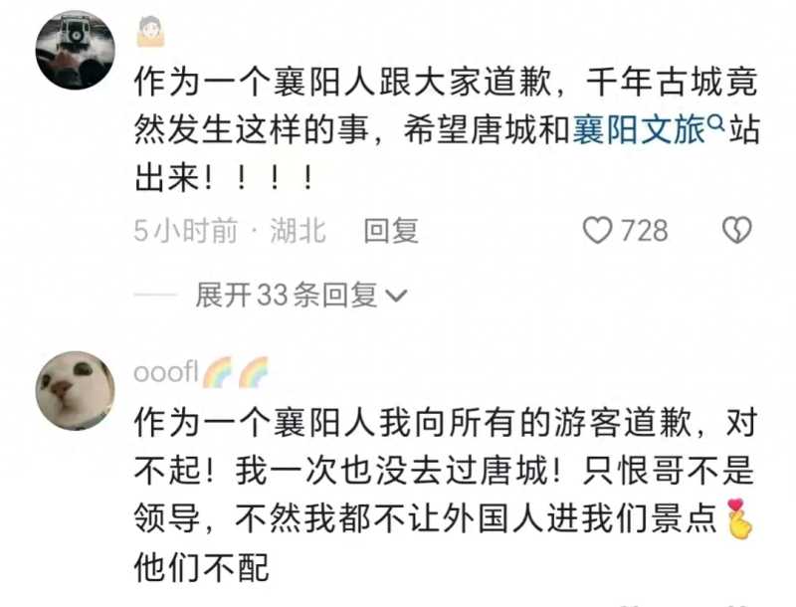796x607 pixels.
Task: Click first rainbow badge beside ooofl
Action: [217, 372]
